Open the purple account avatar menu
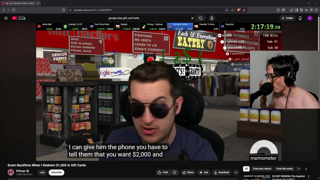The width and height of the screenshot is (320, 180). (310, 18)
